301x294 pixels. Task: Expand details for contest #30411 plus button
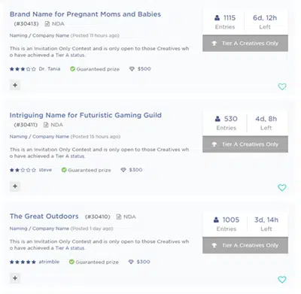15,186
